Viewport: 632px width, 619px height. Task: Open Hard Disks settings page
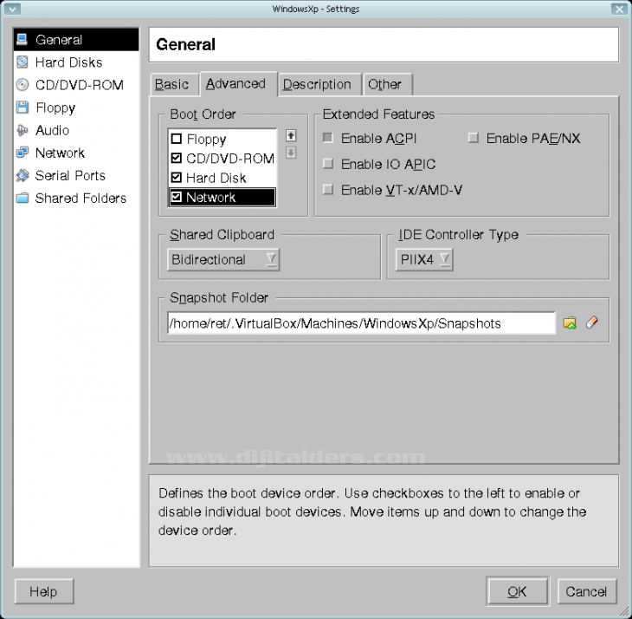coord(76,62)
